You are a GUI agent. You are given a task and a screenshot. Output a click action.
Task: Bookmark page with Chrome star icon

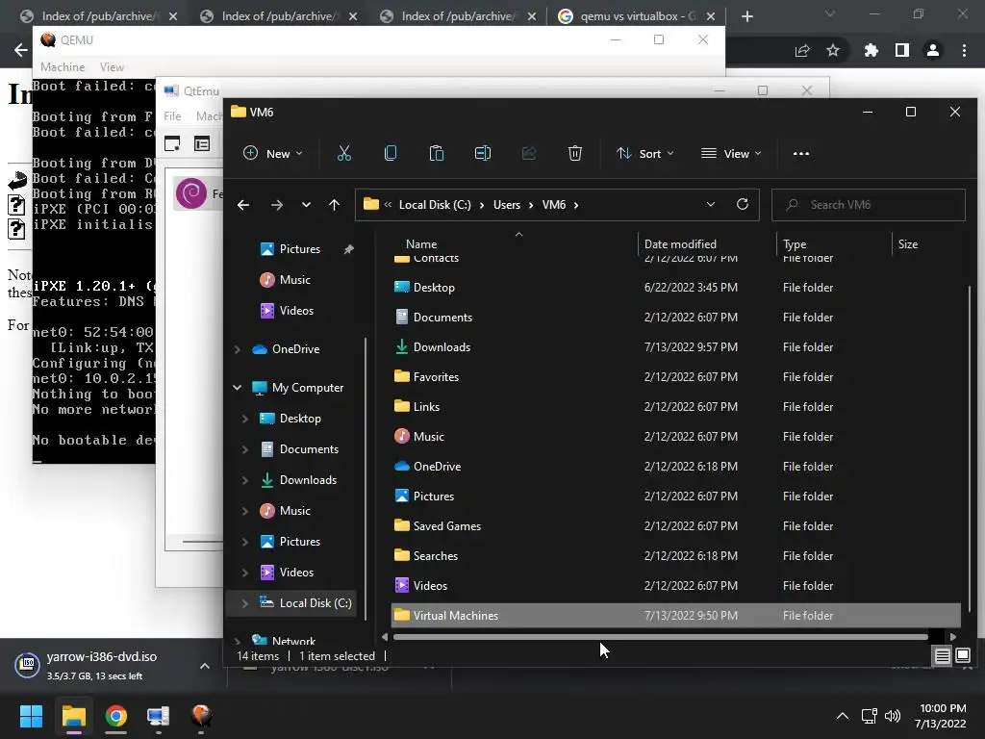coord(833,50)
